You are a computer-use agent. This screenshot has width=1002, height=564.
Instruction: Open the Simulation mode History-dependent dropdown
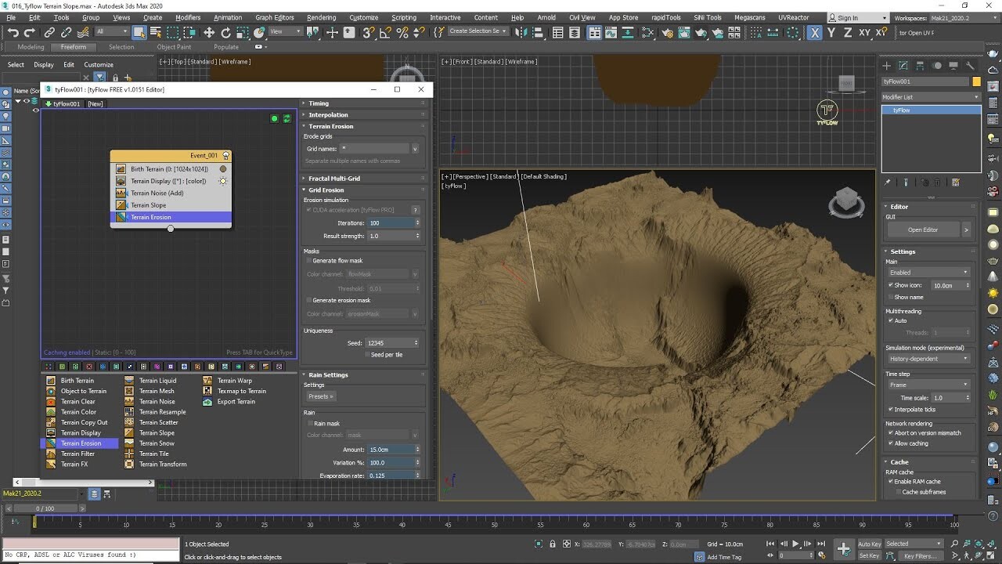click(928, 358)
